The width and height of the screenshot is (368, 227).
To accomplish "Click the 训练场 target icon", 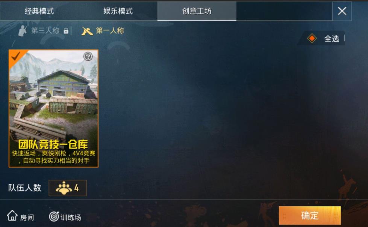I will pos(54,216).
